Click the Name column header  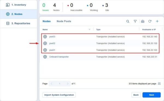45,30
